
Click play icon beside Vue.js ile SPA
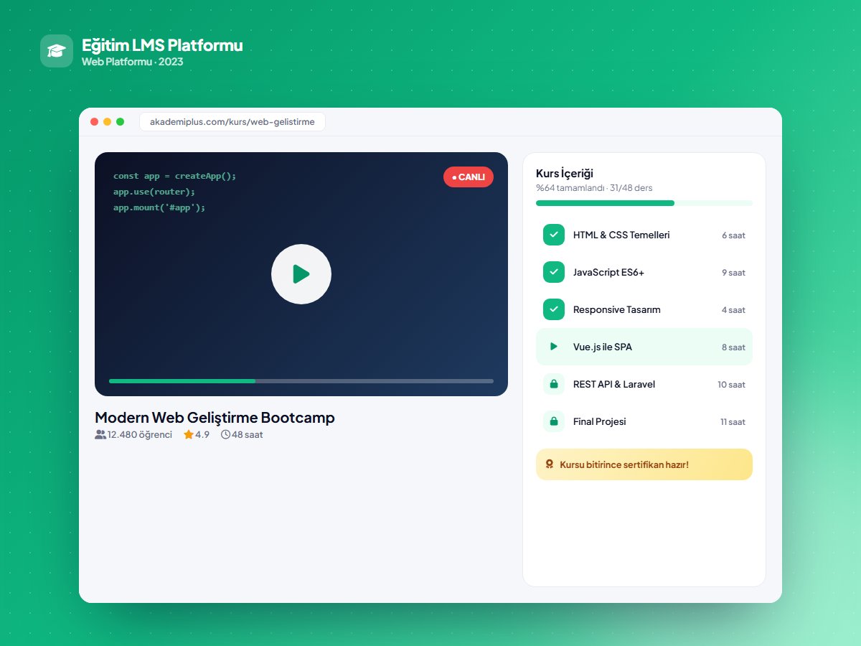[554, 347]
